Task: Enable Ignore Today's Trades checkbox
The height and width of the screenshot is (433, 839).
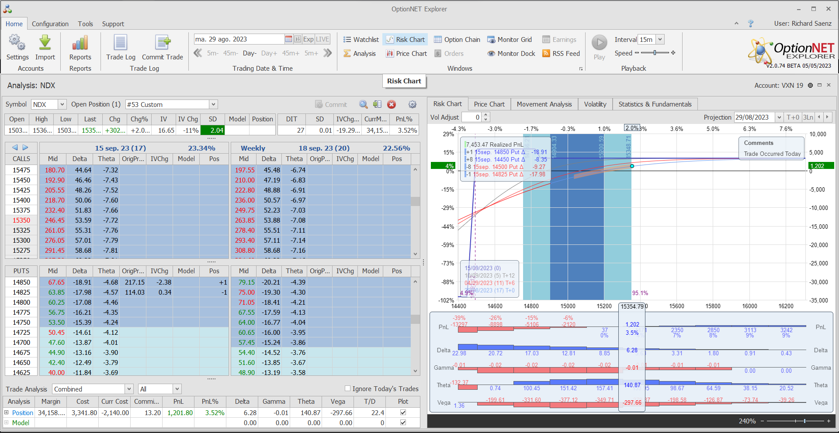Action: 348,388
